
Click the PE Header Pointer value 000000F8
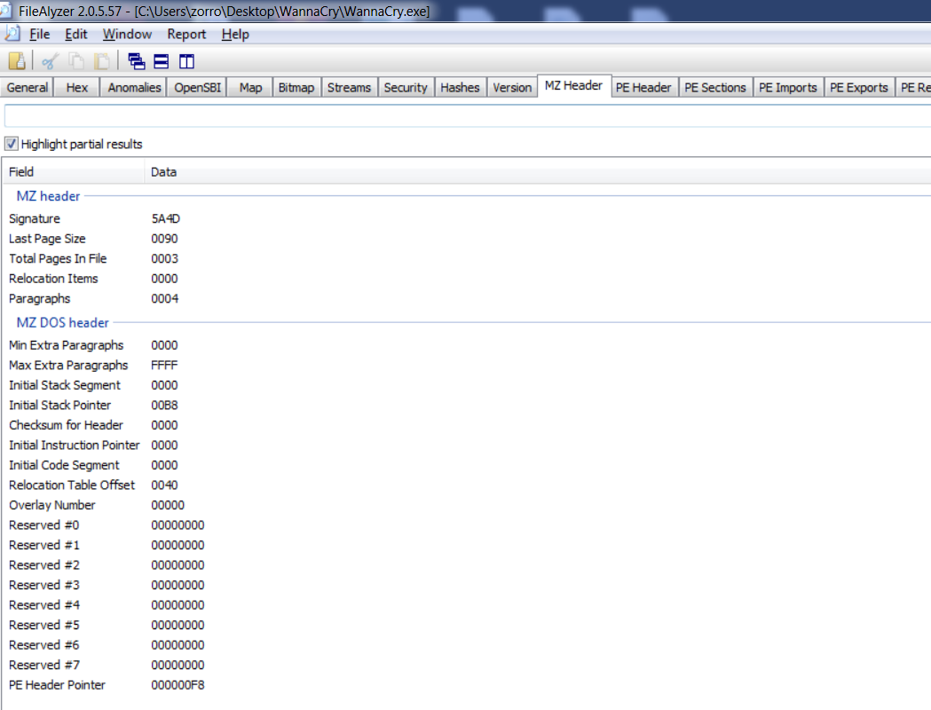[x=178, y=685]
